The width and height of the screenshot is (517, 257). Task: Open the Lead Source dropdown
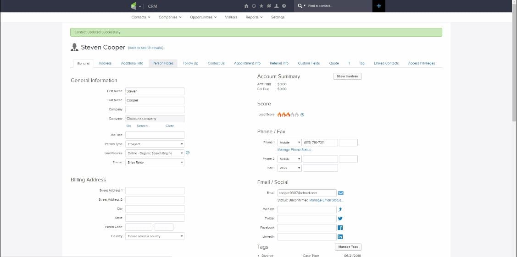[x=155, y=153]
